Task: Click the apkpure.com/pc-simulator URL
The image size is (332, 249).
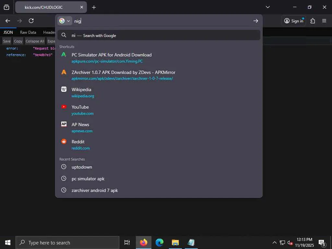Action: (107, 61)
